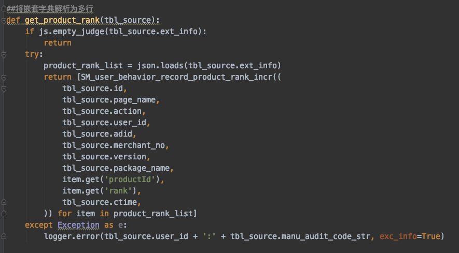Click the fold marker on the return line
The image size is (459, 253).
[4, 77]
